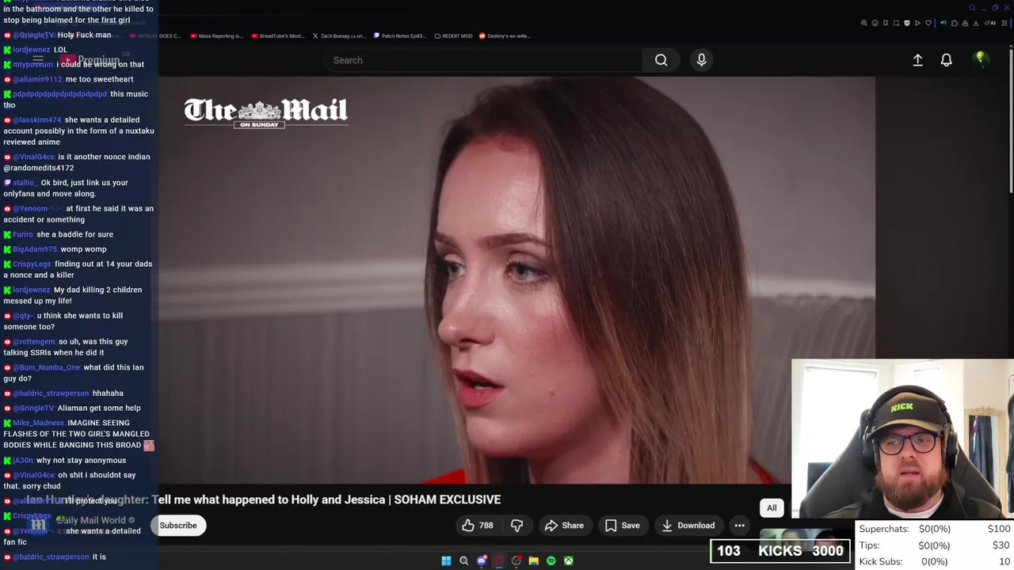1014x570 pixels.
Task: Click the heart bookmark toolbar icon
Action: tap(928, 23)
